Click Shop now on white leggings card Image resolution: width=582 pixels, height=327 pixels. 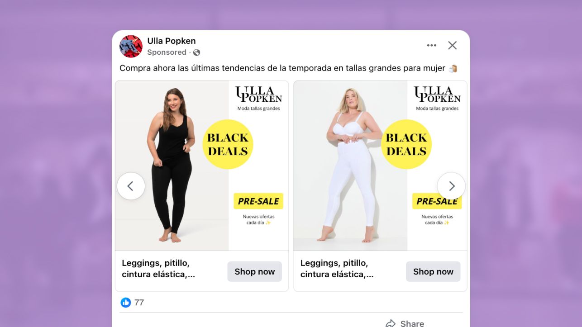[433, 271]
